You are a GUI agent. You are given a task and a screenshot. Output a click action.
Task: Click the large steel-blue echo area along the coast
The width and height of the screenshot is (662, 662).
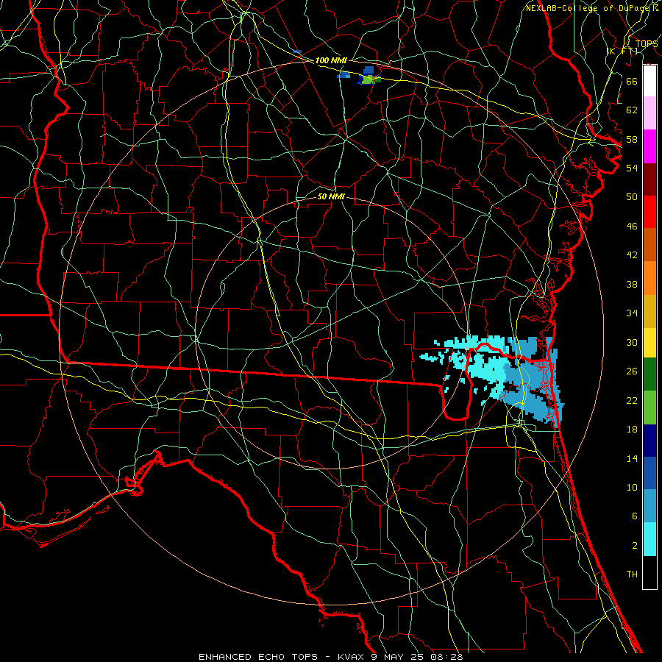pos(533,380)
